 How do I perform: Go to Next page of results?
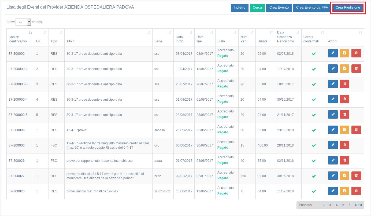[359, 205]
